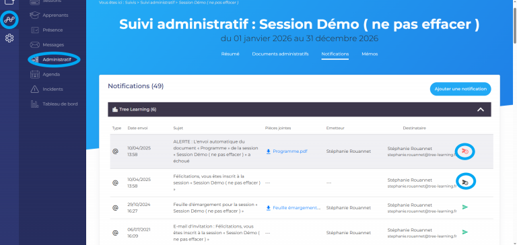Click the Présence checklist icon

coord(34,30)
